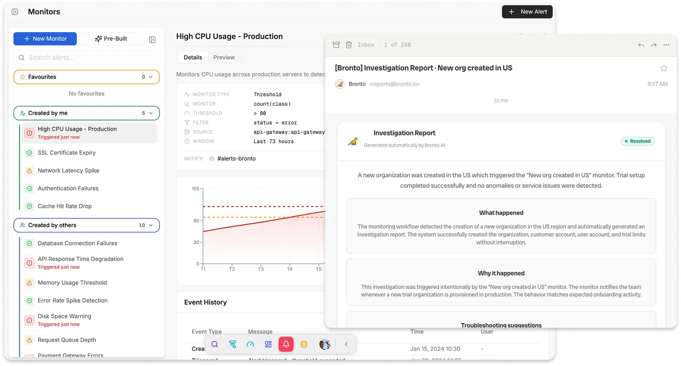Star the Investigation Report email
681x366 pixels.
point(664,68)
